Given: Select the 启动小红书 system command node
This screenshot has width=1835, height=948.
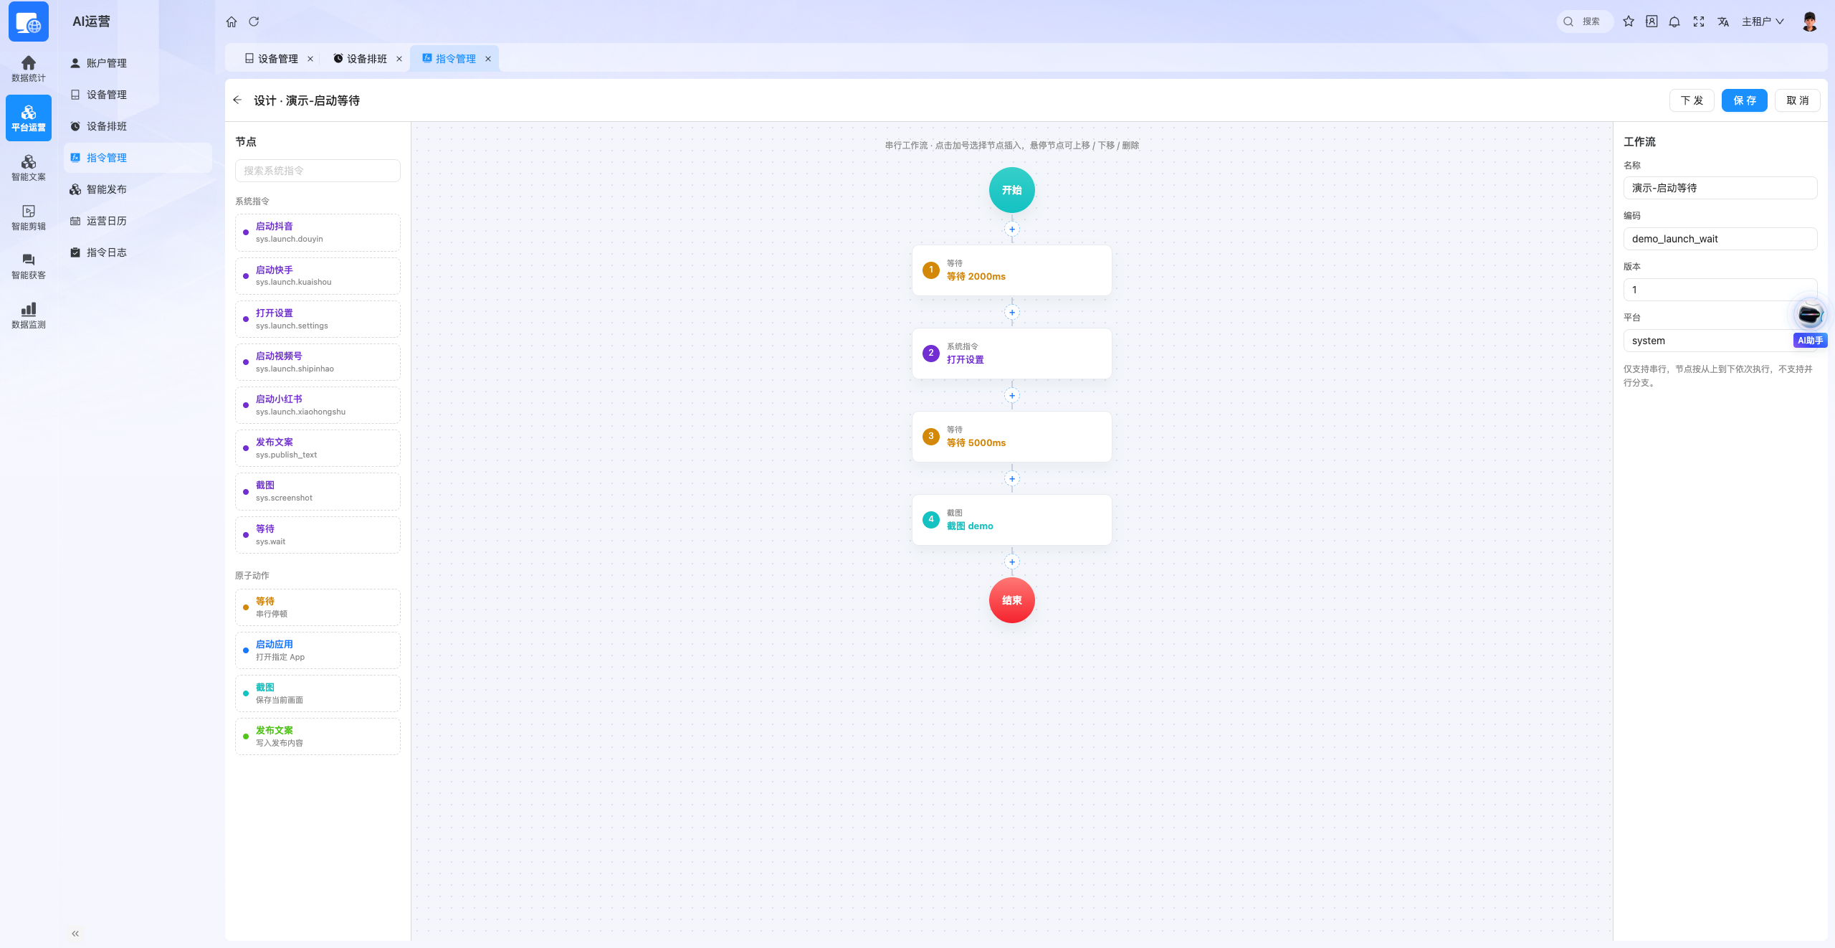Looking at the screenshot, I should click(x=318, y=405).
